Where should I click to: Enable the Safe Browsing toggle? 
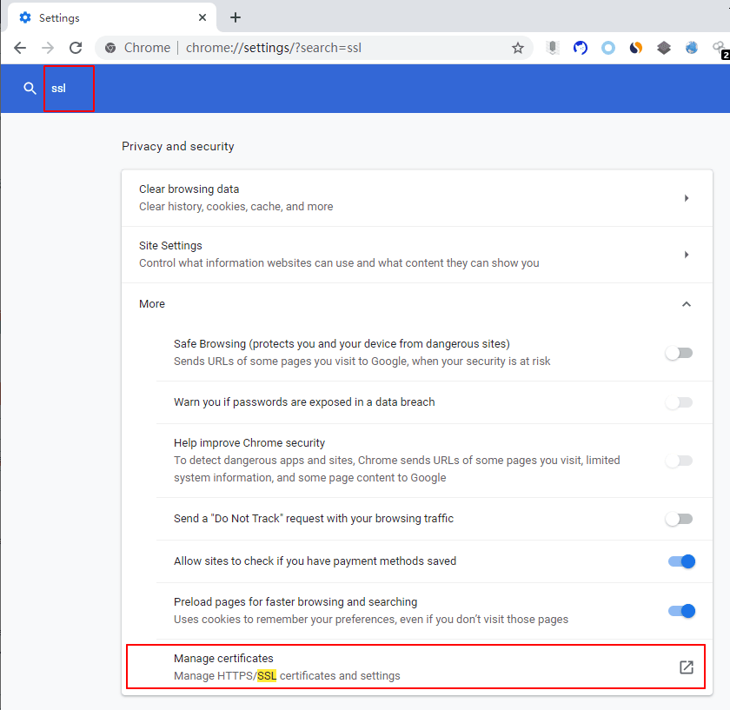coord(680,353)
